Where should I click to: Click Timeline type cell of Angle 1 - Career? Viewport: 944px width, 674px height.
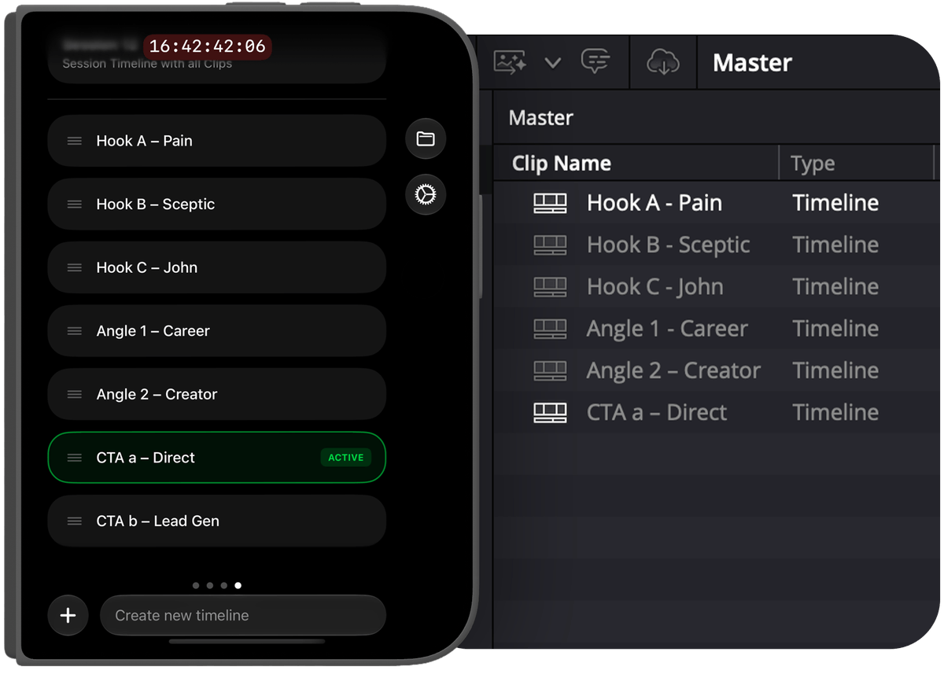click(835, 328)
